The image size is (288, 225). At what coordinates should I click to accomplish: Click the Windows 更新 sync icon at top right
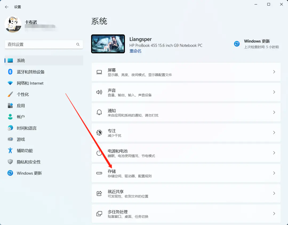(237, 44)
